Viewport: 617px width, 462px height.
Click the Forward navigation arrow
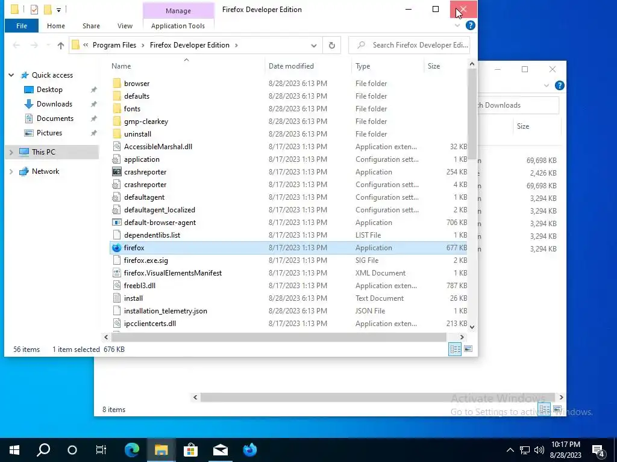pyautogui.click(x=34, y=46)
